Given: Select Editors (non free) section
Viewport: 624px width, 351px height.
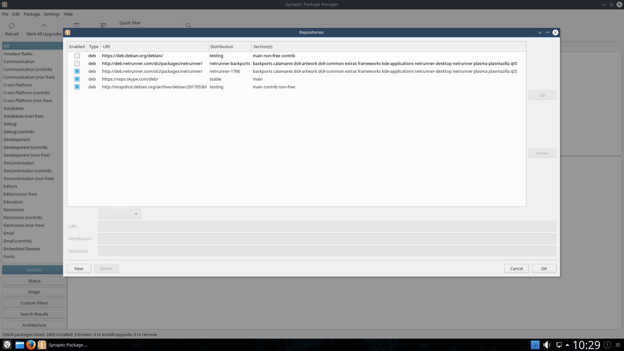Looking at the screenshot, I should (32, 194).
